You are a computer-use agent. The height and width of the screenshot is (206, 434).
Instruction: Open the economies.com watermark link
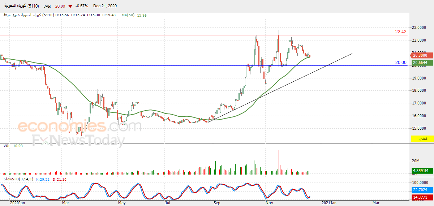tap(80, 126)
